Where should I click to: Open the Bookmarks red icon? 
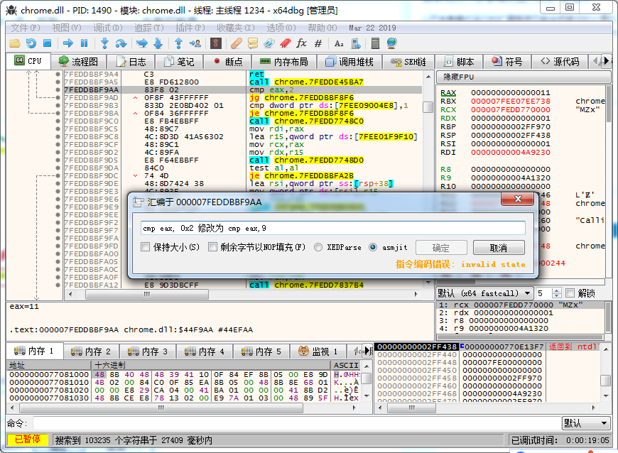point(286,43)
